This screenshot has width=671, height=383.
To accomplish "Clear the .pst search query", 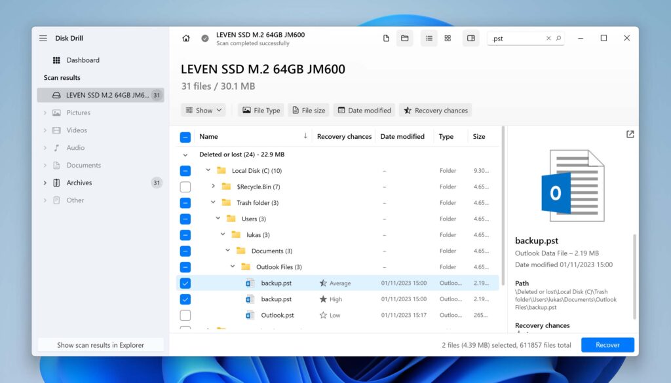I will [549, 38].
